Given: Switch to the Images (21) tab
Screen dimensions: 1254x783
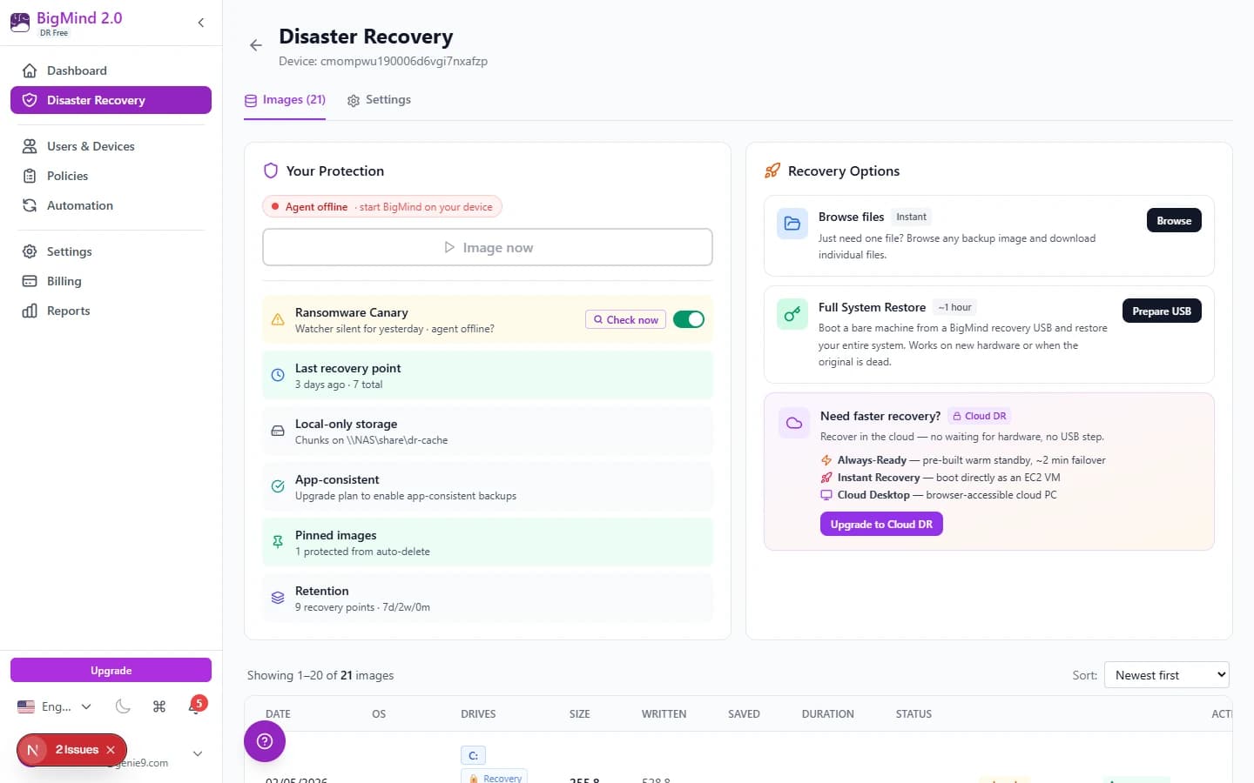Looking at the screenshot, I should click(285, 100).
